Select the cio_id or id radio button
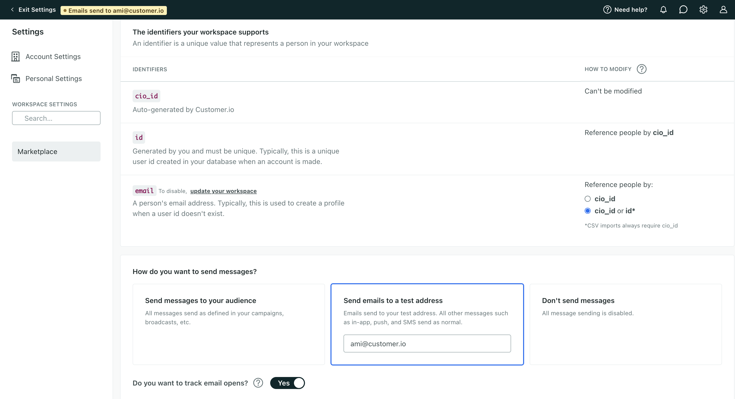This screenshot has width=735, height=399. tap(587, 211)
